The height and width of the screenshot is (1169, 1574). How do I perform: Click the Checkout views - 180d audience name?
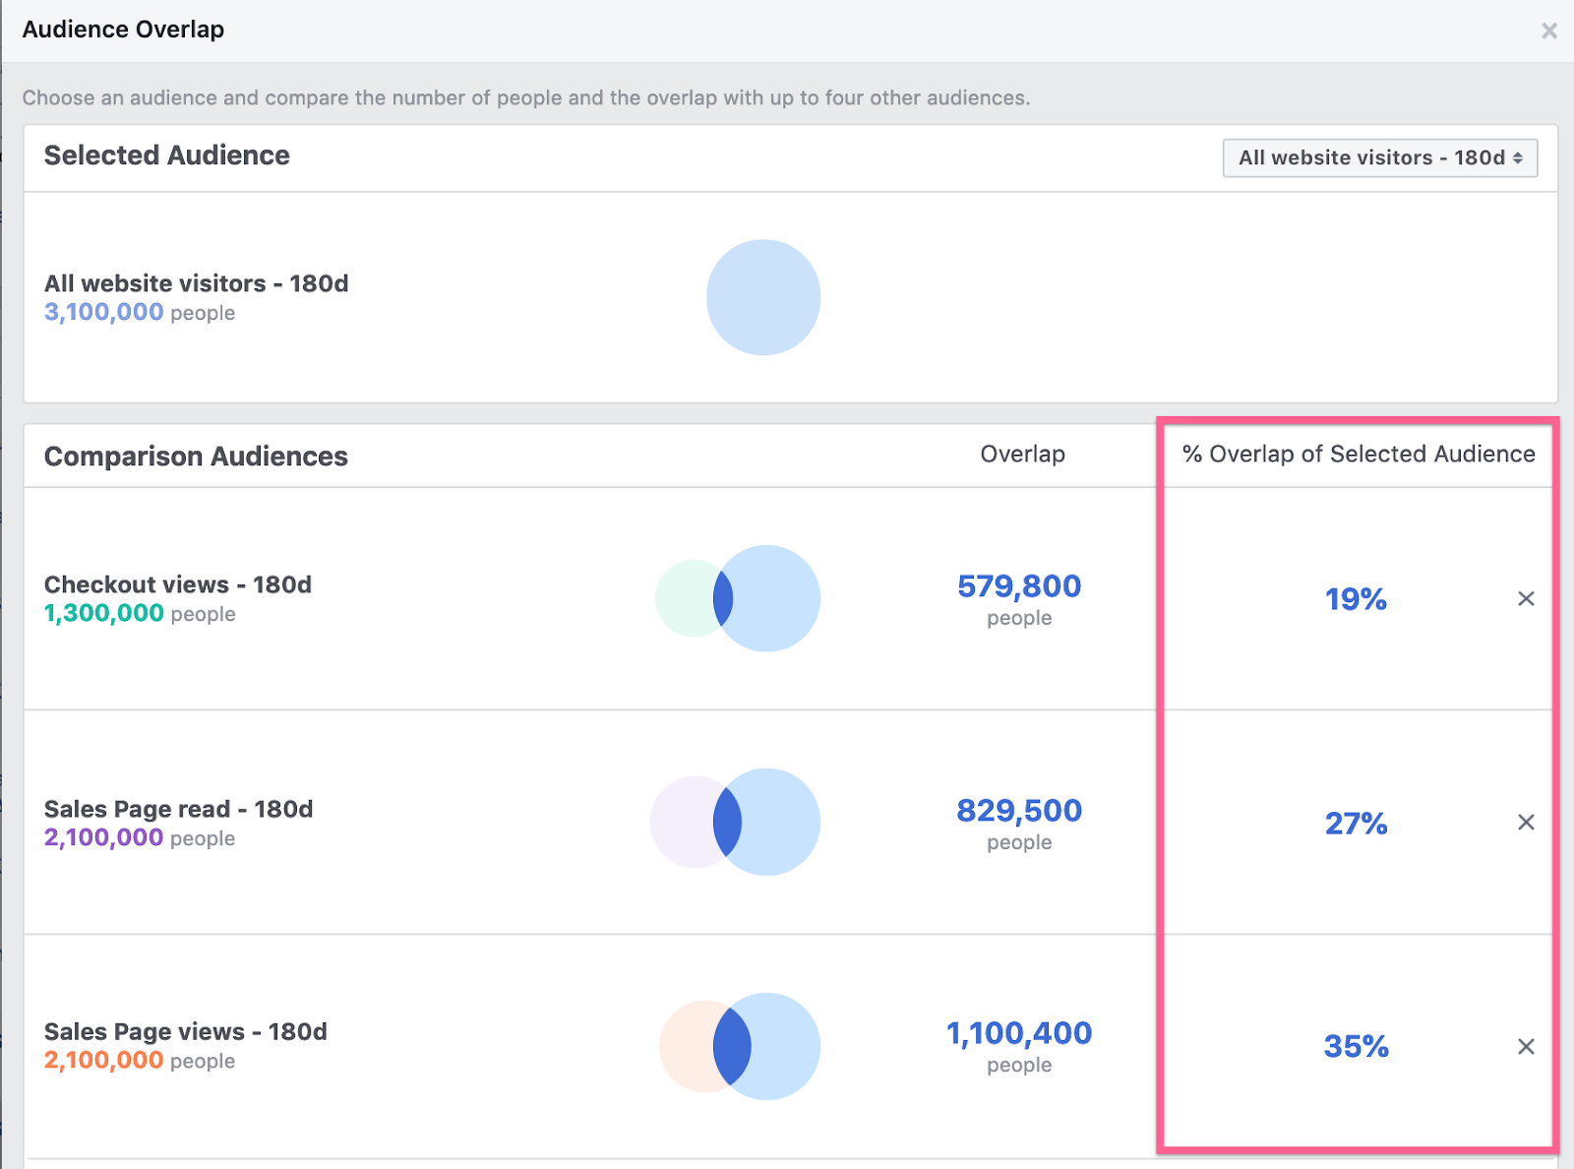pos(178,584)
